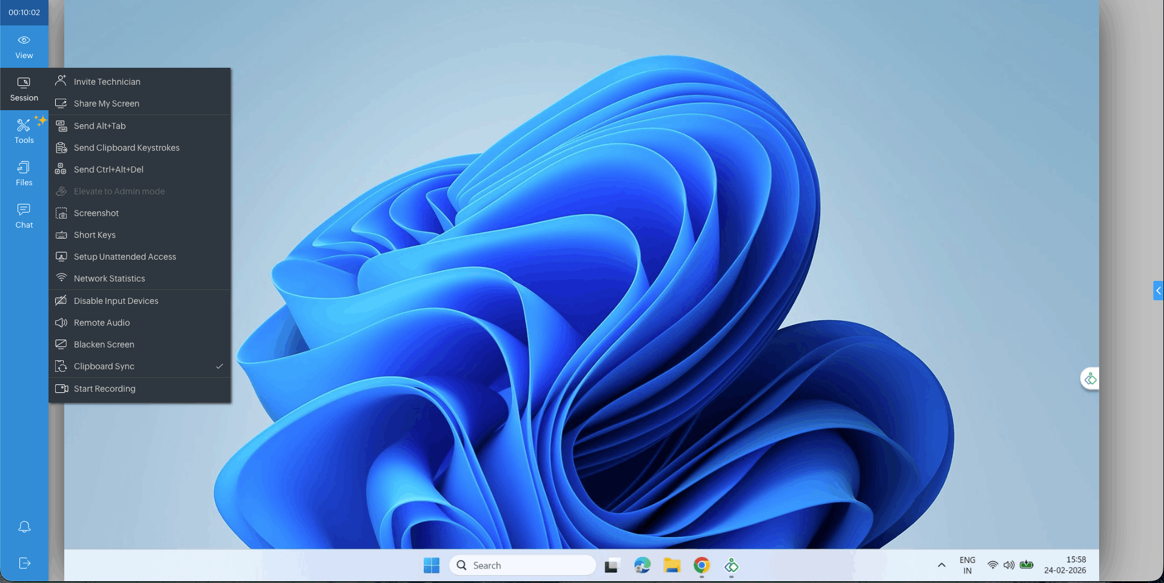Expand the right side panel arrow
Screen dimensions: 1164x583
coord(1158,291)
